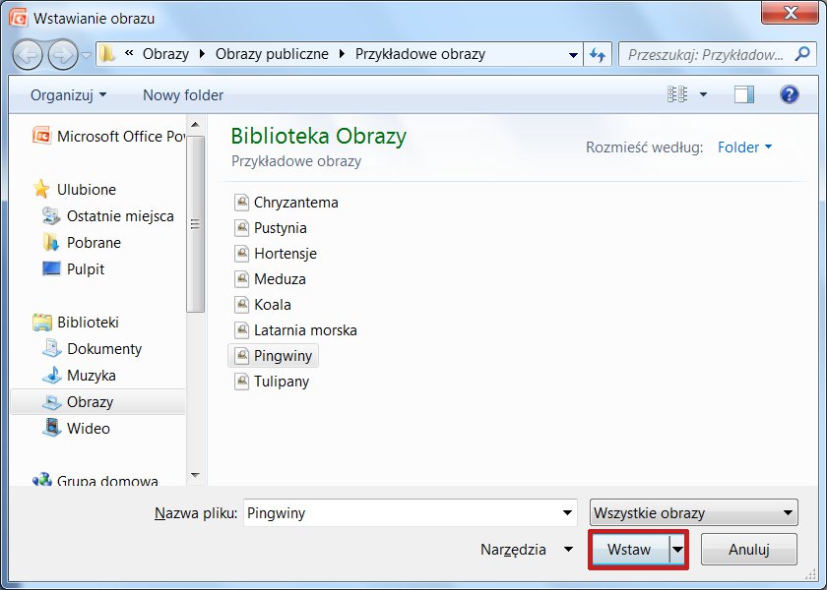The height and width of the screenshot is (590, 827).
Task: Select the Obrazy library in sidebar
Action: click(98, 402)
